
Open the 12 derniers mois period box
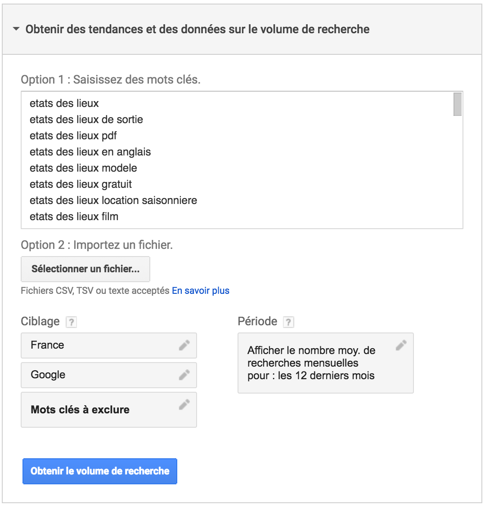[x=326, y=363]
